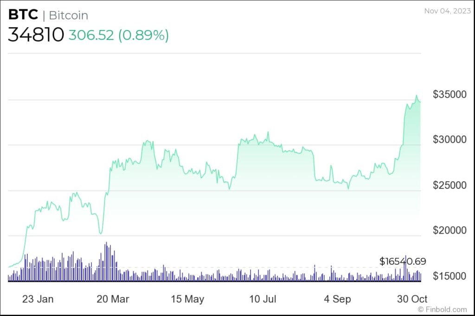This screenshot has width=475, height=316.
Task: Click the Bitcoin name label
Action: pyautogui.click(x=68, y=15)
